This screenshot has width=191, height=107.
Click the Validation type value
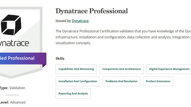(x=17, y=88)
